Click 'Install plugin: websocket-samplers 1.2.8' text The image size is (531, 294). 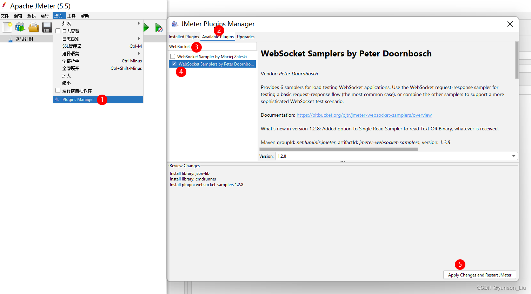coord(206,185)
